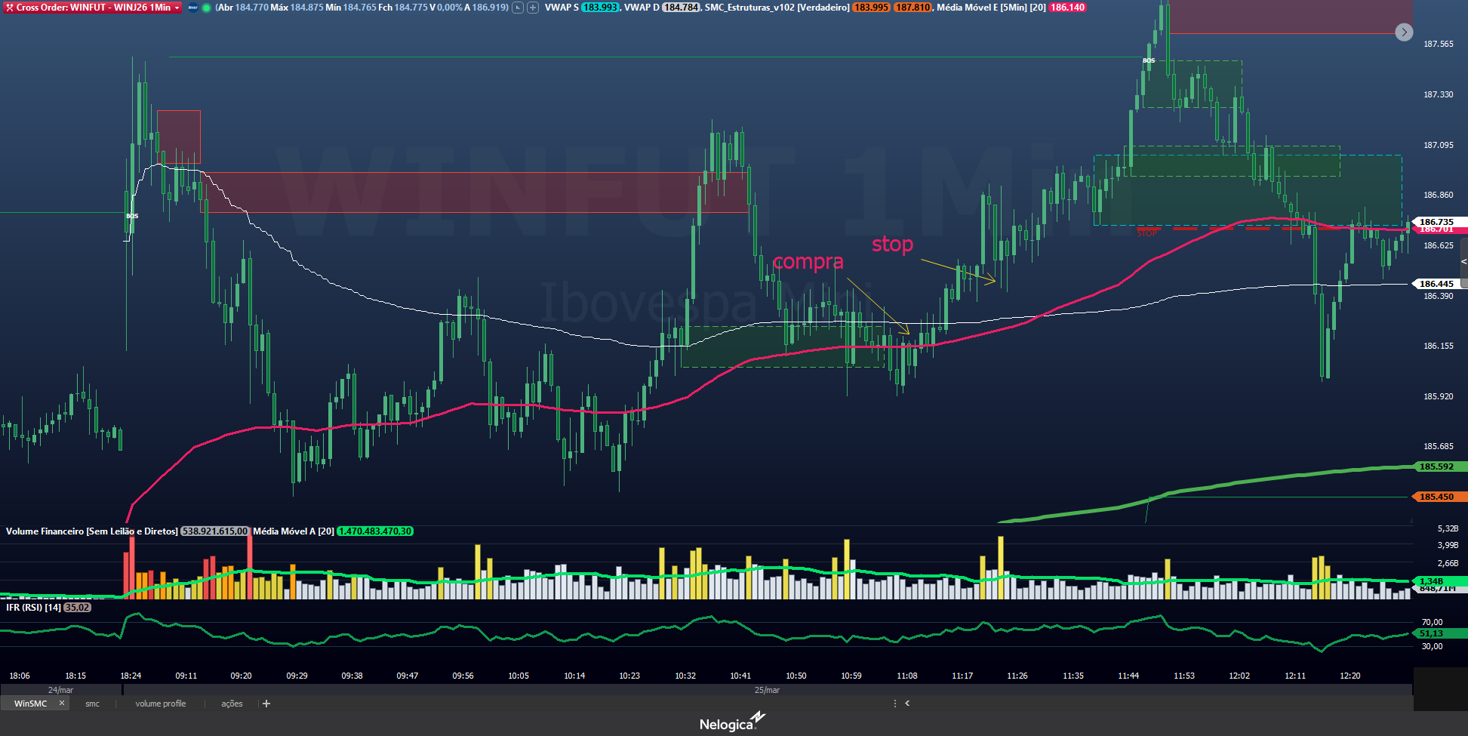Click the round arrow to scroll chart forward
This screenshot has height=736, width=1468.
click(x=1403, y=32)
